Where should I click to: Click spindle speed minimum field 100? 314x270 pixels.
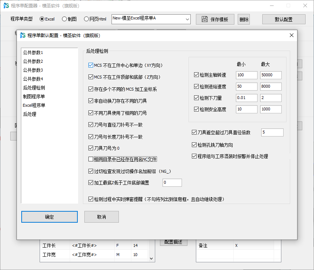(247, 75)
